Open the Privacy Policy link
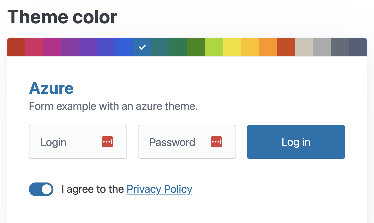 point(159,189)
